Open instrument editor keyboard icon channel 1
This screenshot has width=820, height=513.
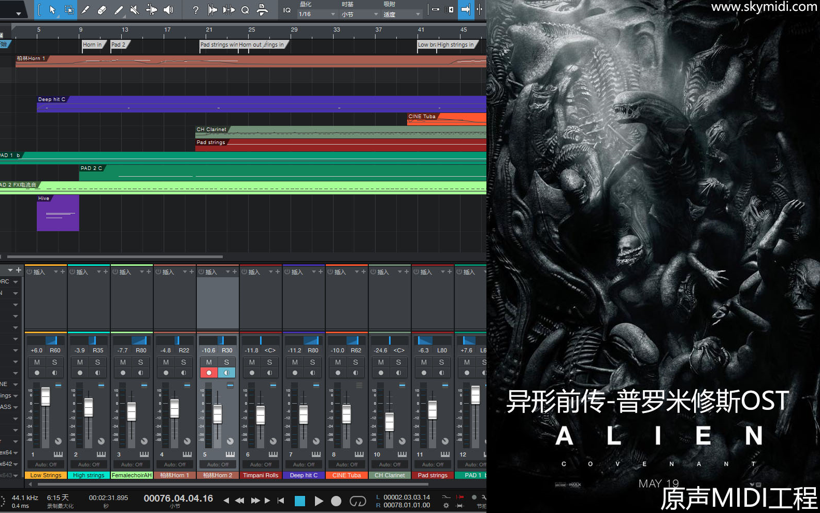click(x=58, y=454)
